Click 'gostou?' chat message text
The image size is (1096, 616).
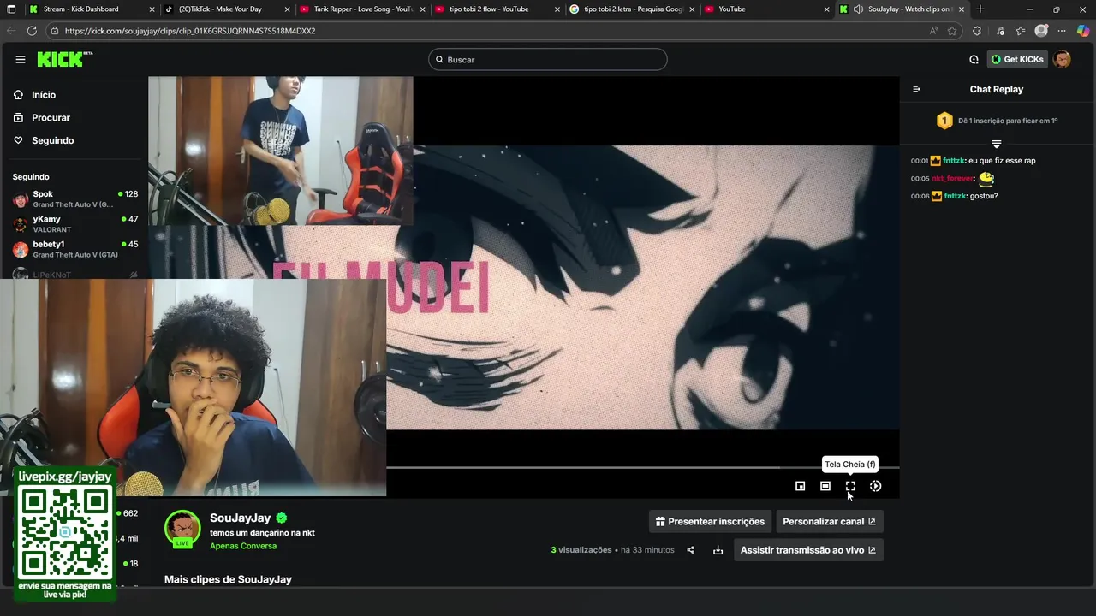(984, 196)
